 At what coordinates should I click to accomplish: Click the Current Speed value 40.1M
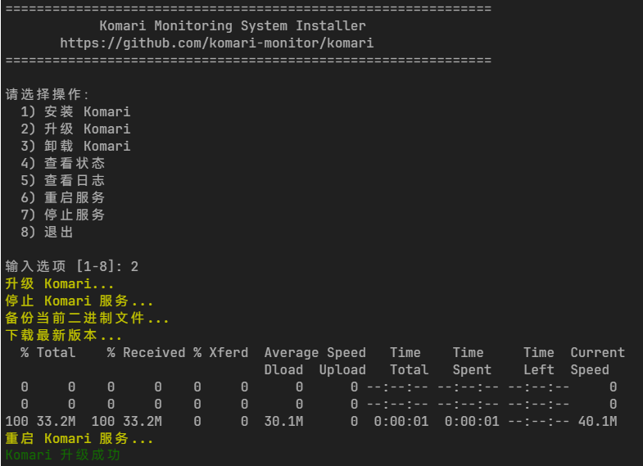(597, 421)
